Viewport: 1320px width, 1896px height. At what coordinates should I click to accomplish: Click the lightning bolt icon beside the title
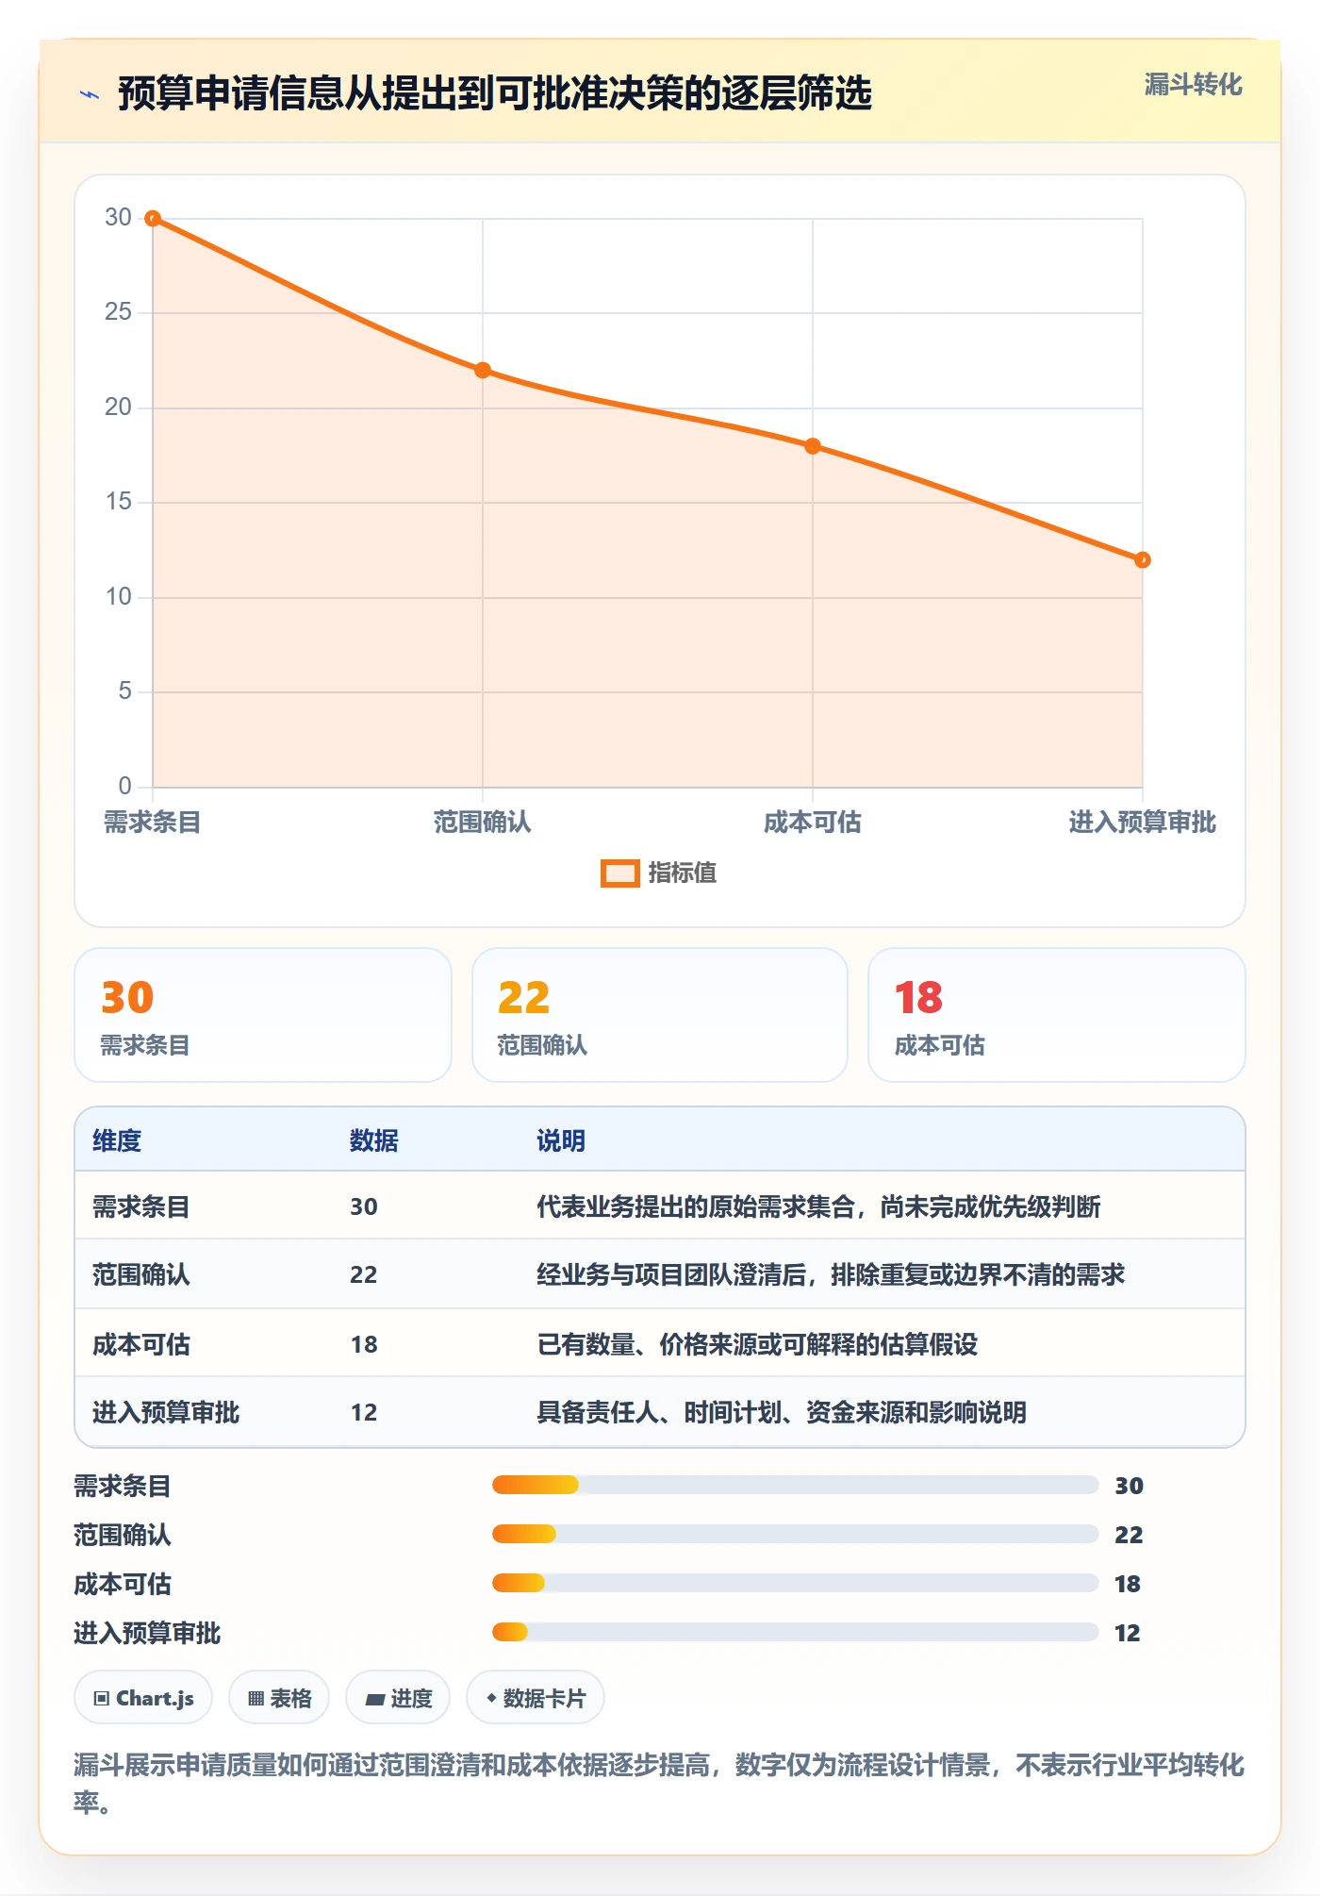[x=89, y=94]
